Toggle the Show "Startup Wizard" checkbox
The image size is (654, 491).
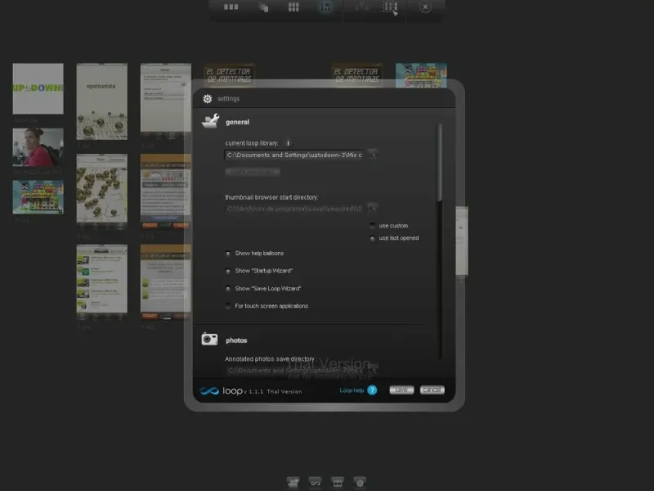point(228,271)
